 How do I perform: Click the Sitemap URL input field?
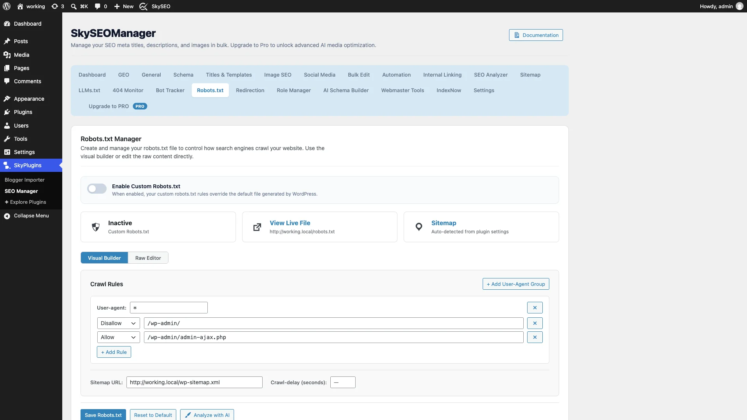(x=195, y=382)
